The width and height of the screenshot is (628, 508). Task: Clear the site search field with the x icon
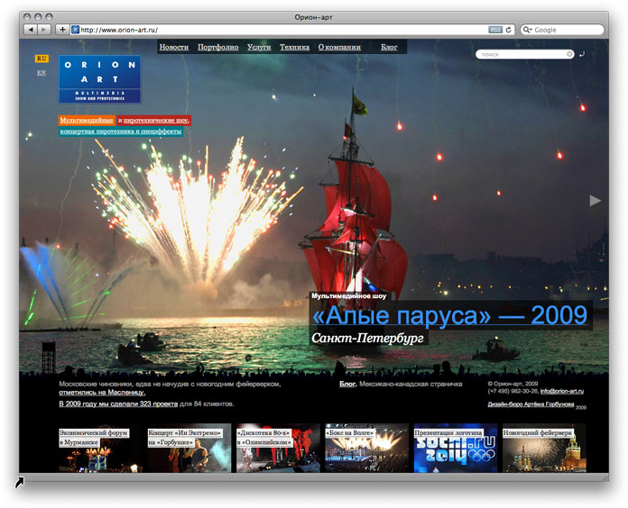(570, 54)
